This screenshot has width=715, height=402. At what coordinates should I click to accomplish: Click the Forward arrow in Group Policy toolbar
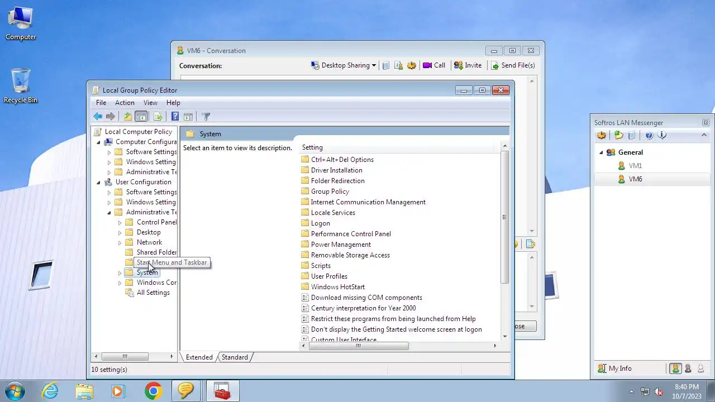[111, 116]
